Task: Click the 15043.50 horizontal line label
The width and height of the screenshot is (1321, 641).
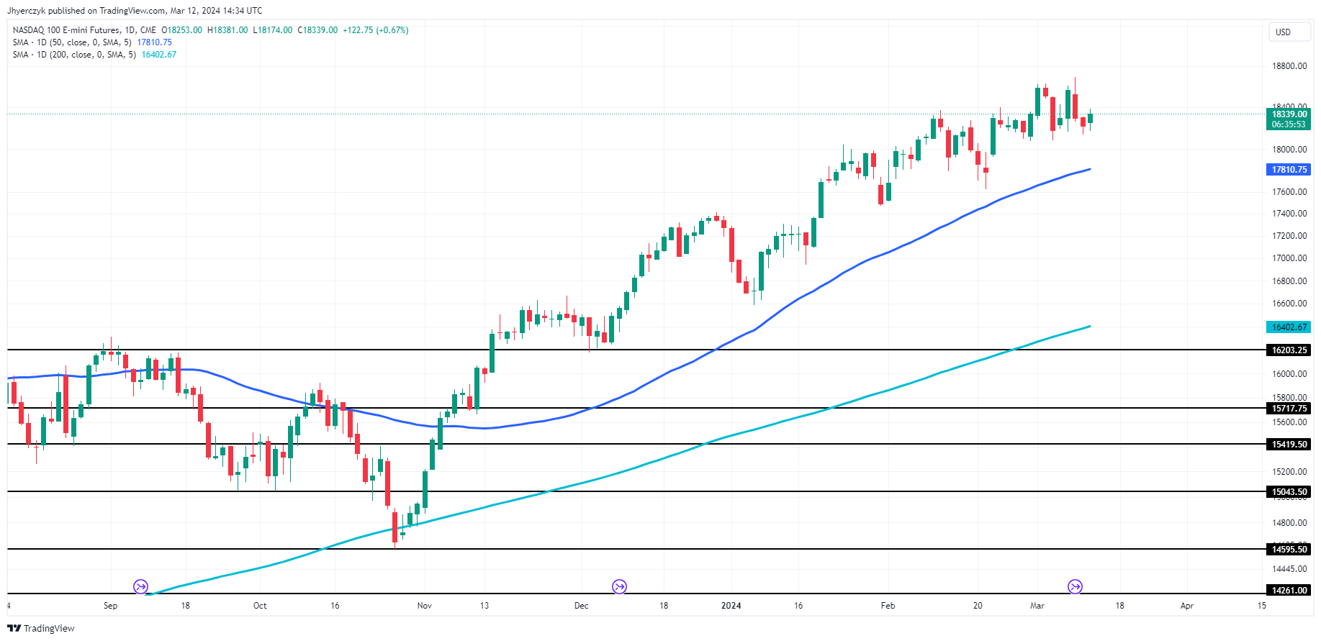Action: [x=1289, y=492]
